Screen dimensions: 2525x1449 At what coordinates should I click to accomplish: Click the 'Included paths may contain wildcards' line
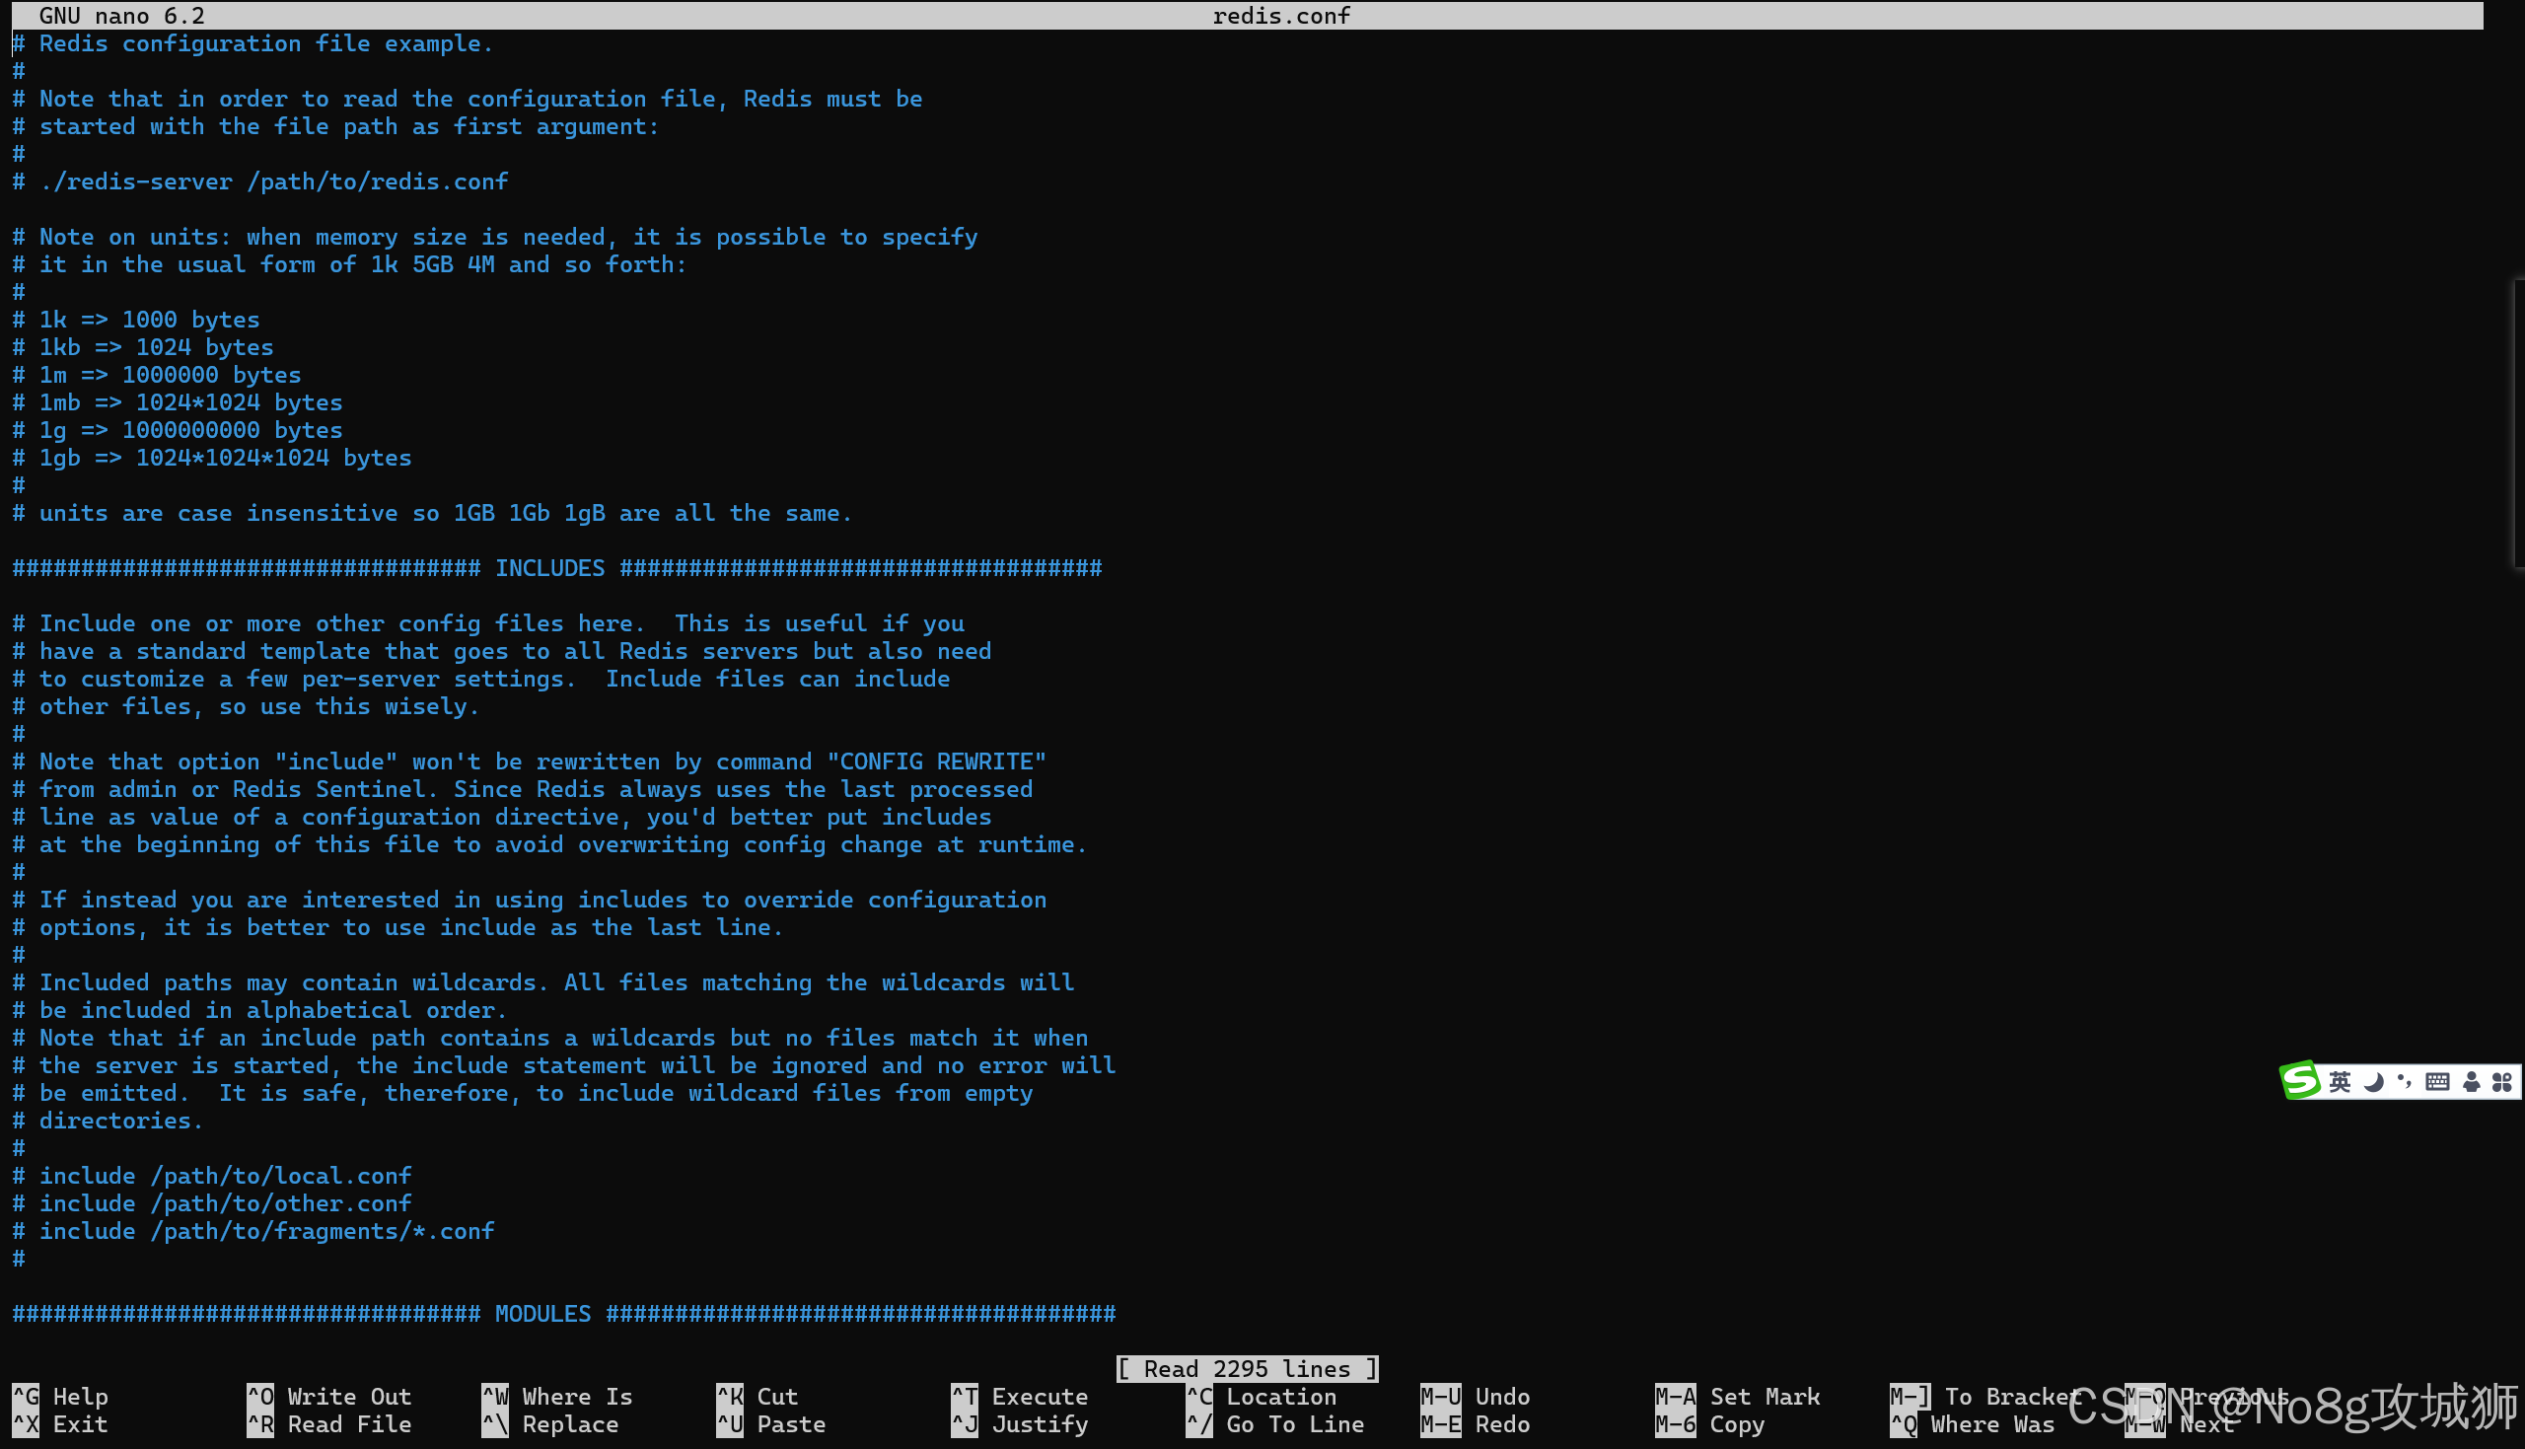[543, 982]
